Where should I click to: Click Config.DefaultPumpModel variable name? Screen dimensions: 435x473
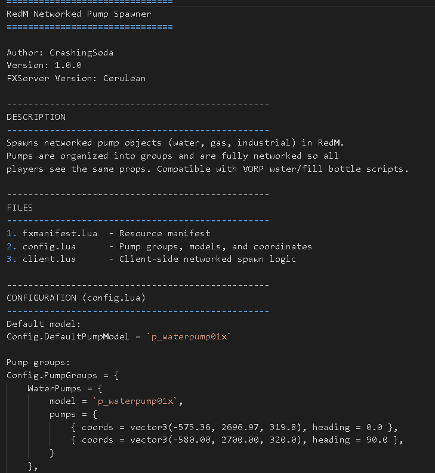tap(68, 336)
